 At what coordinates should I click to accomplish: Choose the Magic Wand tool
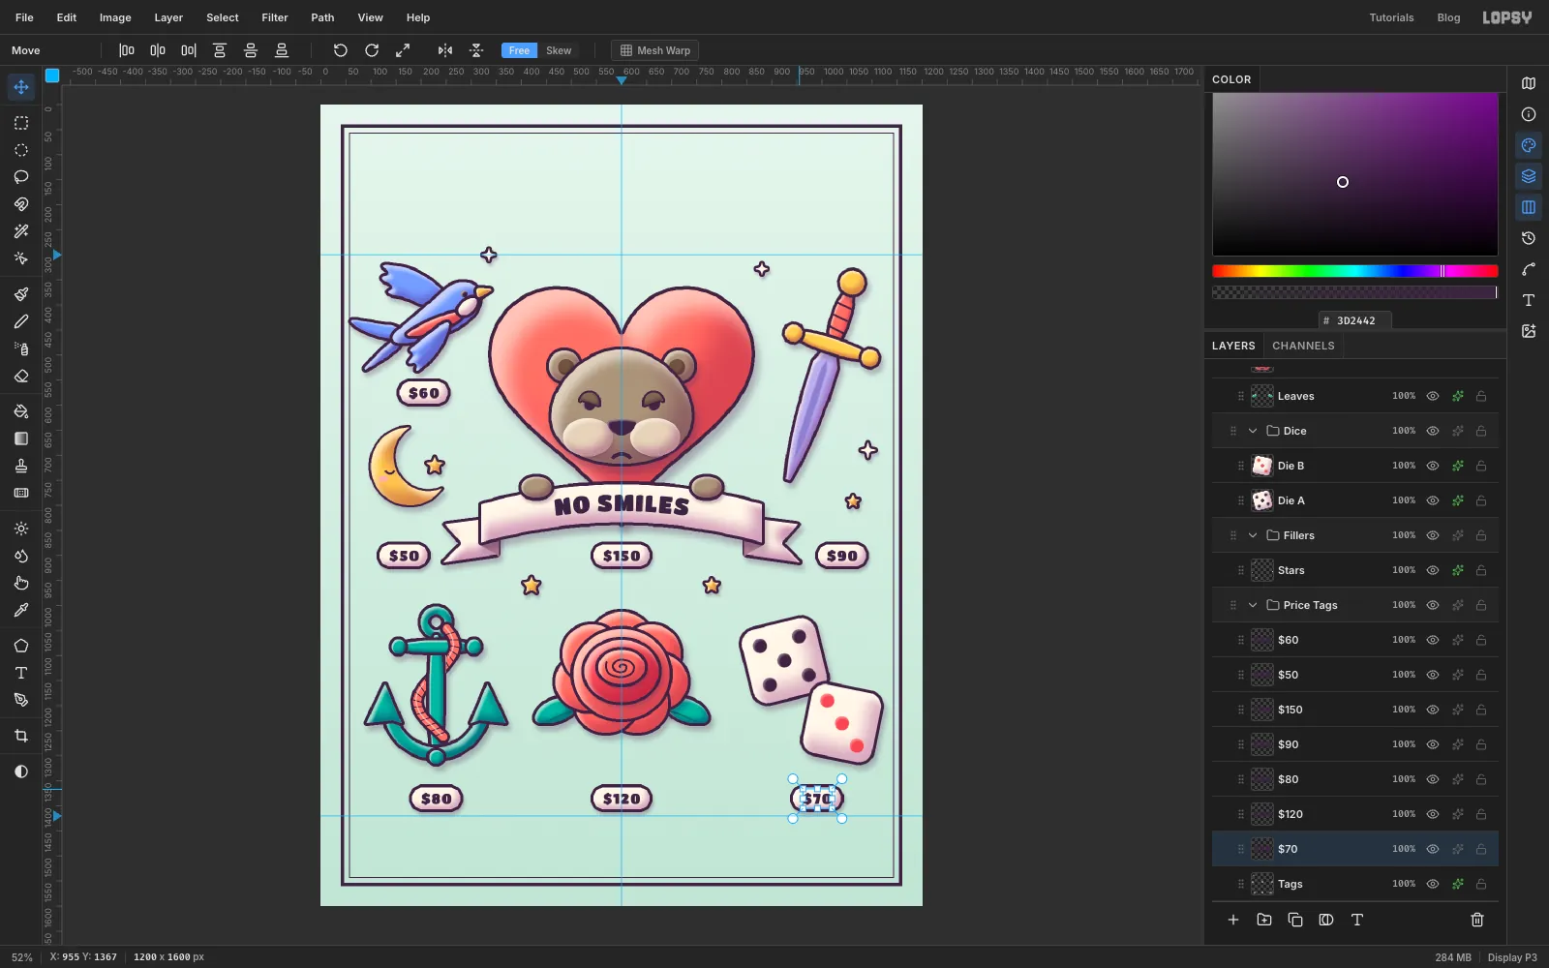point(21,231)
